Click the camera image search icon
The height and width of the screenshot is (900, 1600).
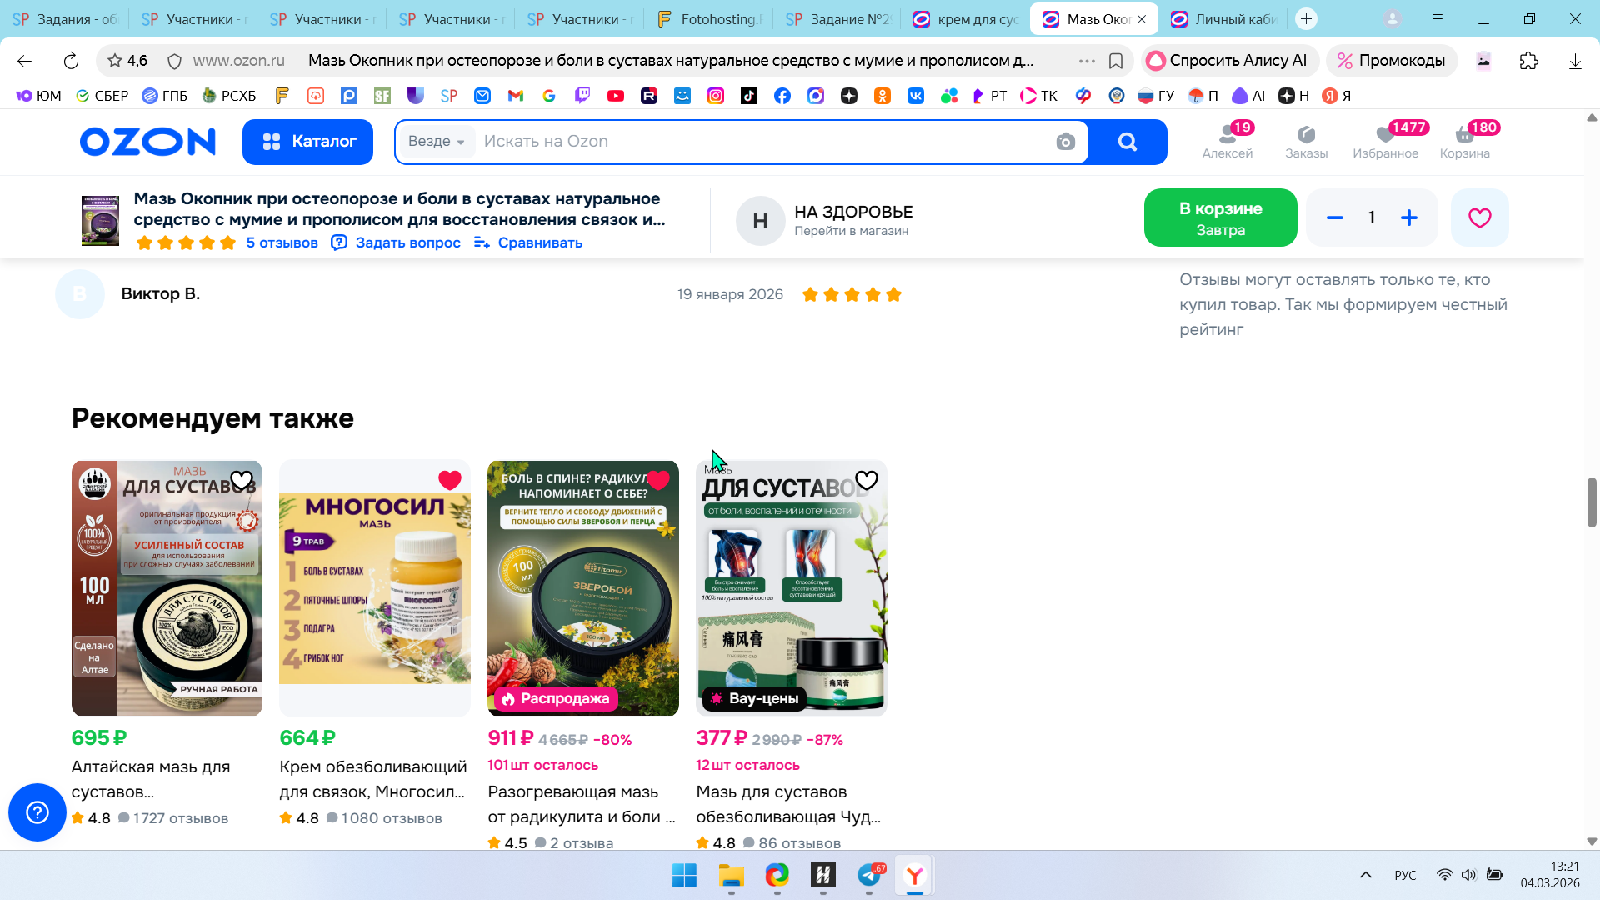[x=1065, y=142]
